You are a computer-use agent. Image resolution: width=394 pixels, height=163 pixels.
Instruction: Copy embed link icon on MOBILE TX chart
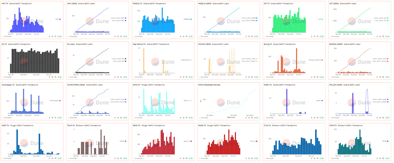[181, 36]
